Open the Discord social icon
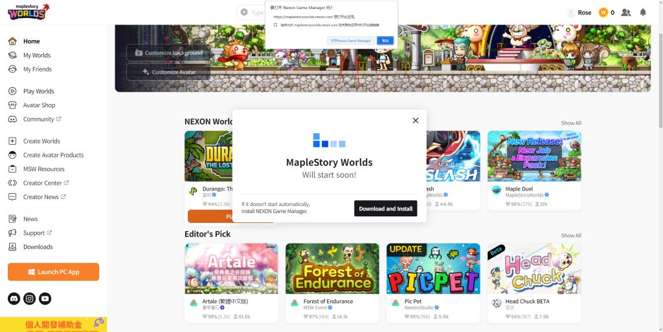This screenshot has height=332, width=663. click(x=14, y=298)
